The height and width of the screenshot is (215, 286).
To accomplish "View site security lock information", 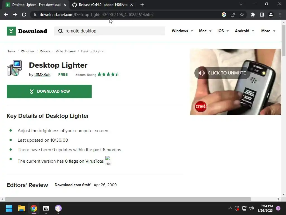I will click(x=35, y=15).
